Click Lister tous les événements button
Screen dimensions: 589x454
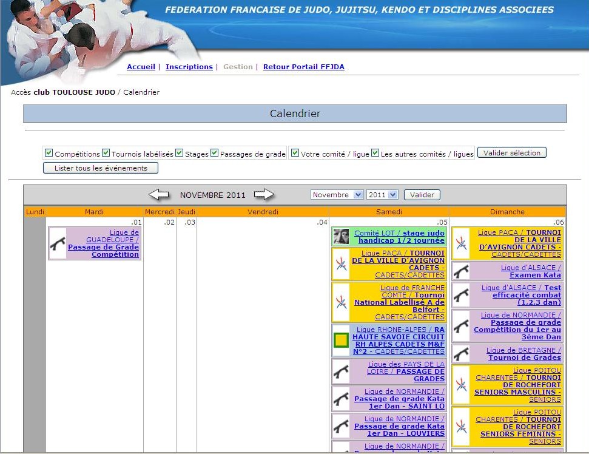click(101, 168)
